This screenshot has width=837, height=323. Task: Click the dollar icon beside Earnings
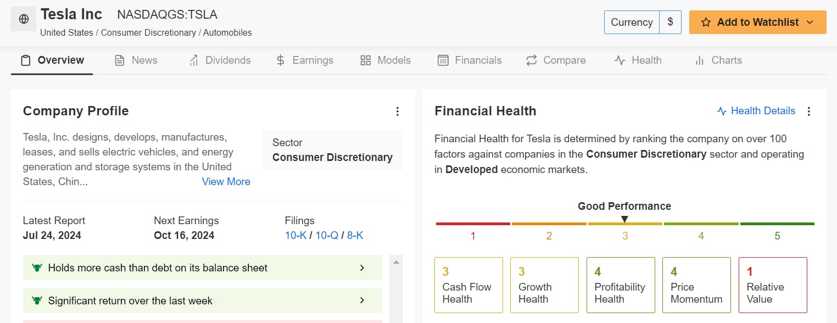(x=280, y=60)
